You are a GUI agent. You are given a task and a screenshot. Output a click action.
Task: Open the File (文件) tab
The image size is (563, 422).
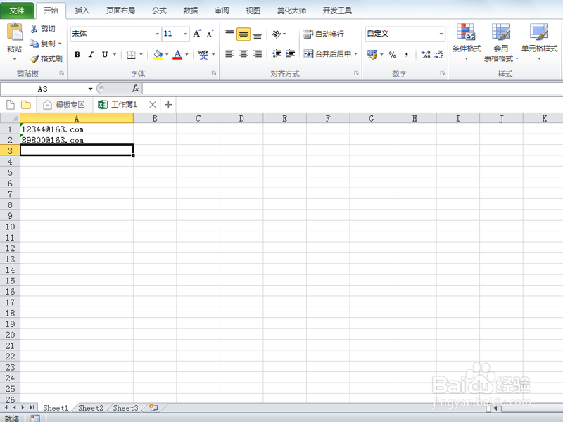pyautogui.click(x=17, y=11)
